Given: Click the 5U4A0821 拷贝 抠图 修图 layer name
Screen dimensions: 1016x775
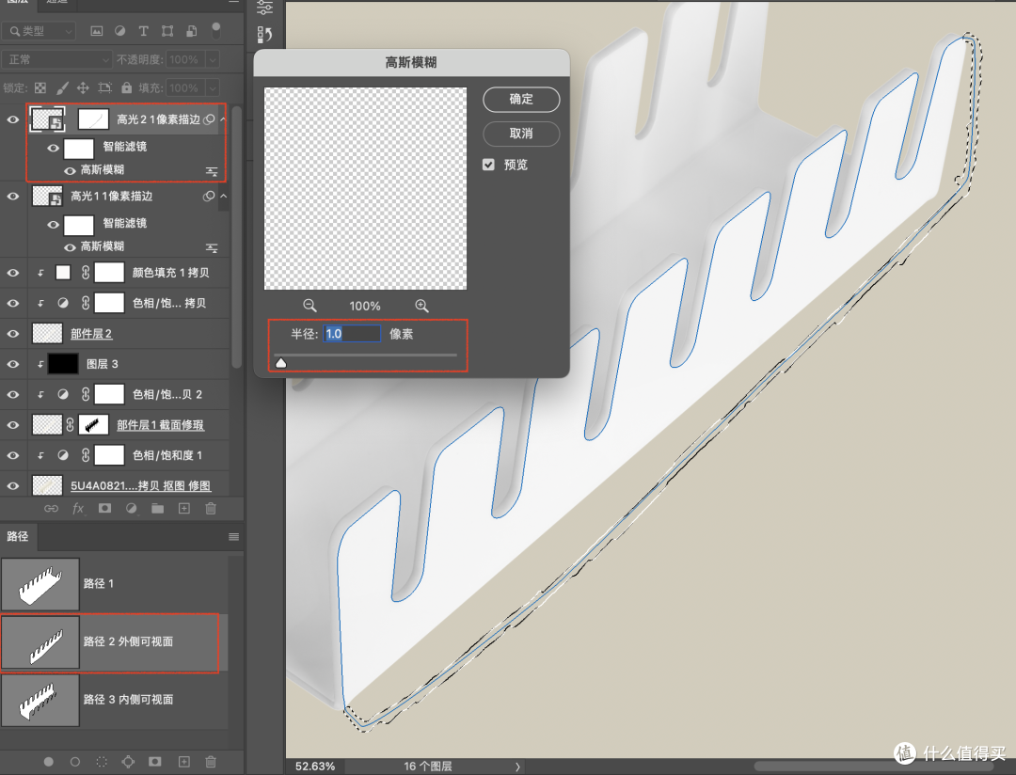Looking at the screenshot, I should [140, 485].
